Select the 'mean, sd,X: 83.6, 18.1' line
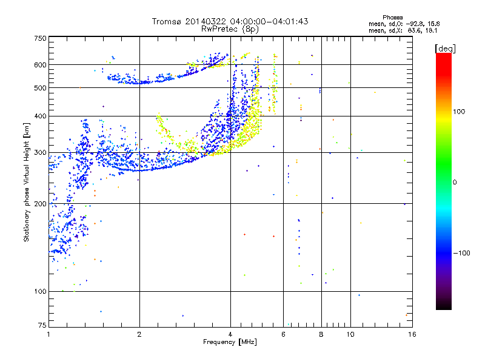The image size is (485, 364). click(403, 31)
